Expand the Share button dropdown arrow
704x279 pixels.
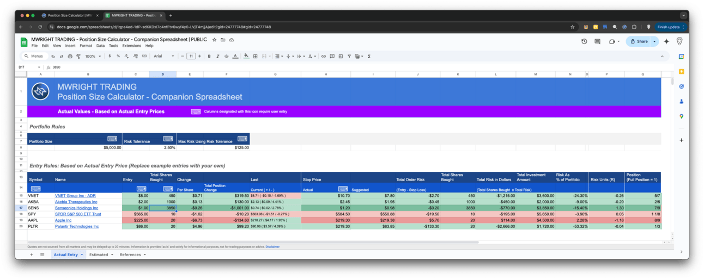654,41
